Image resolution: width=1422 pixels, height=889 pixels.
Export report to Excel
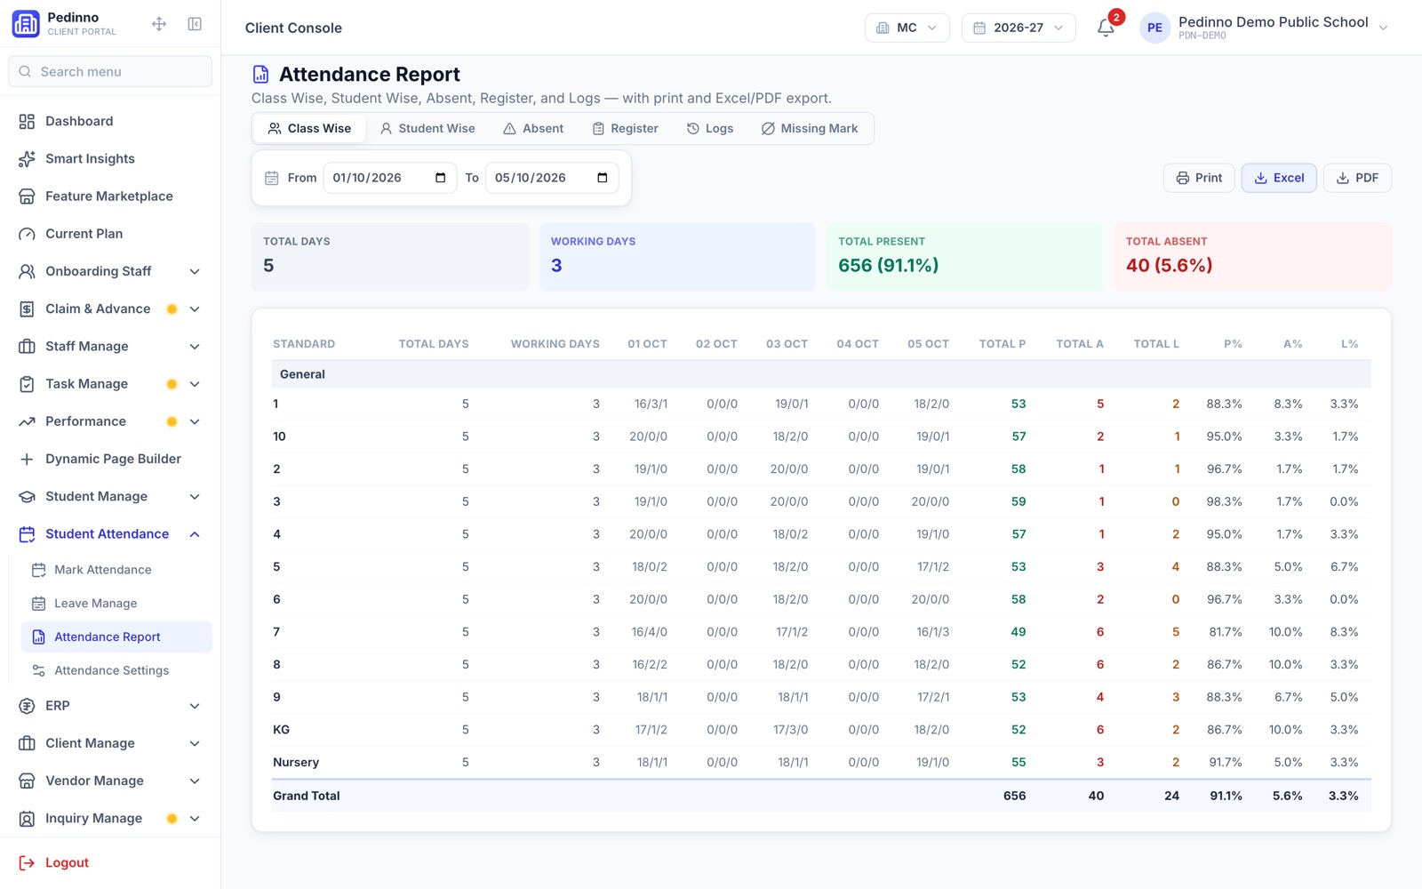coord(1279,178)
